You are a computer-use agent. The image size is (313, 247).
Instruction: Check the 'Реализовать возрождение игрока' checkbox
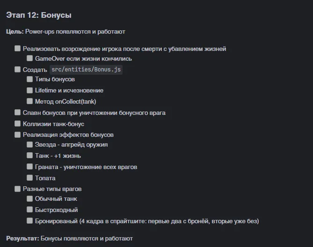[x=18, y=49]
